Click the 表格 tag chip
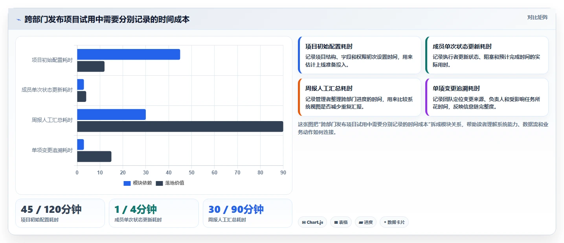This screenshot has width=564, height=243. tap(341, 222)
